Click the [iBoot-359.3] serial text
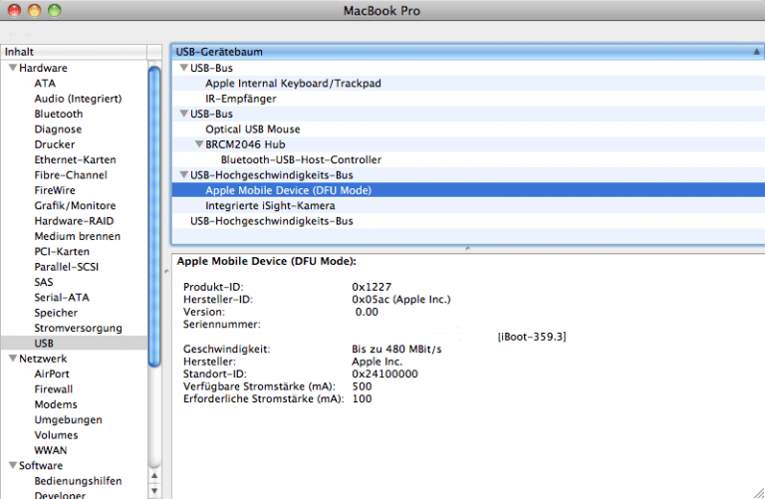The height and width of the screenshot is (499, 765). click(532, 337)
